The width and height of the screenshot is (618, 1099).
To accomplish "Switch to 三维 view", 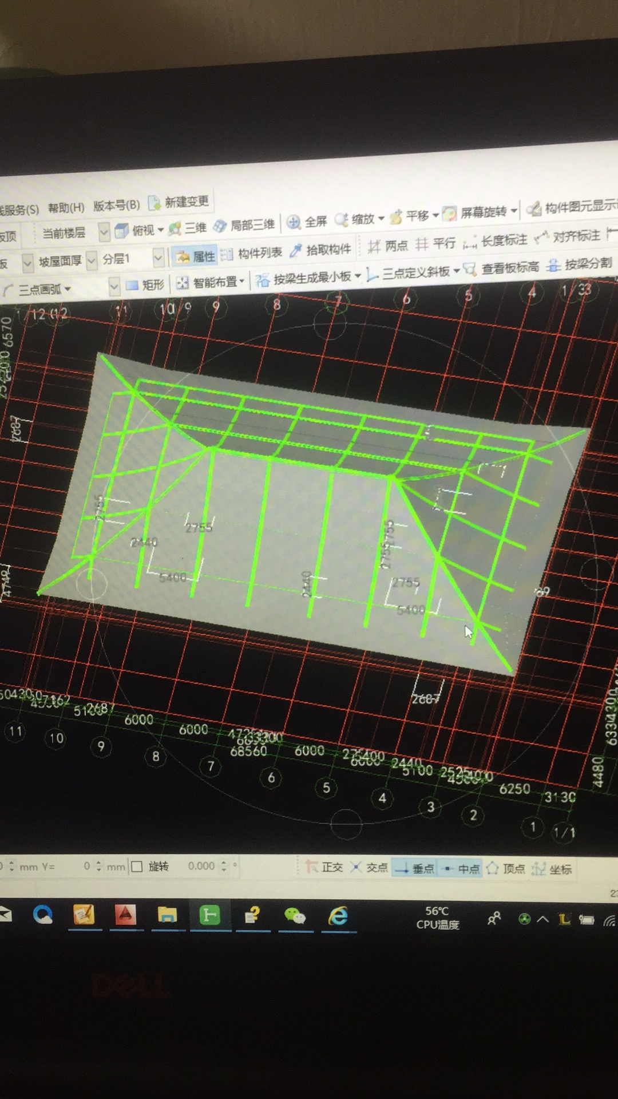I will tap(188, 228).
